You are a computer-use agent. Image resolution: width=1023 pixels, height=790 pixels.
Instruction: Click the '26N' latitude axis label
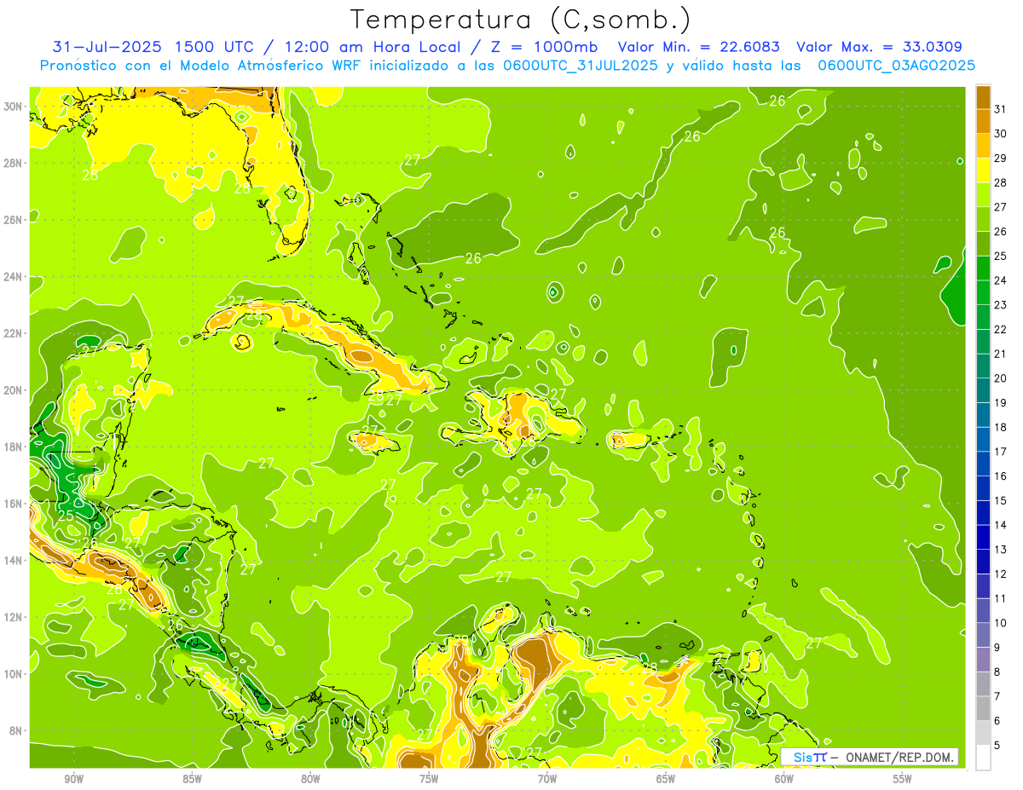coord(13,219)
